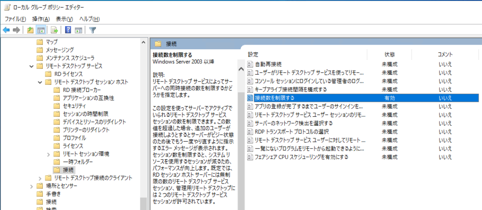Click the export list toolbar icon
The image size is (482, 210).
[55, 30]
